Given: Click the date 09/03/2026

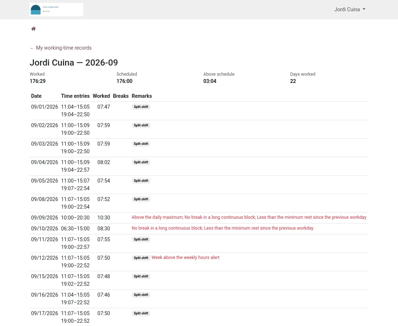Looking at the screenshot, I should click(45, 144).
